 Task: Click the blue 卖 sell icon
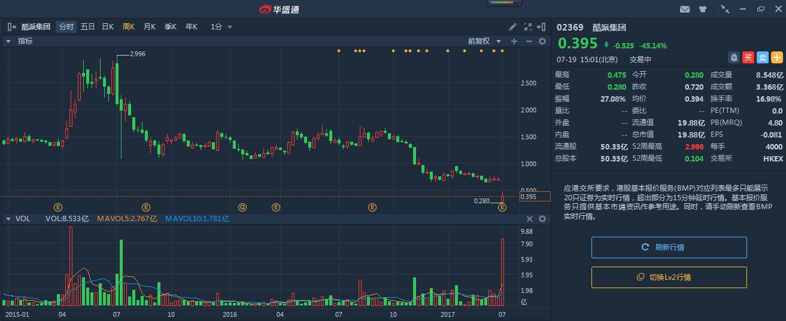[762, 58]
